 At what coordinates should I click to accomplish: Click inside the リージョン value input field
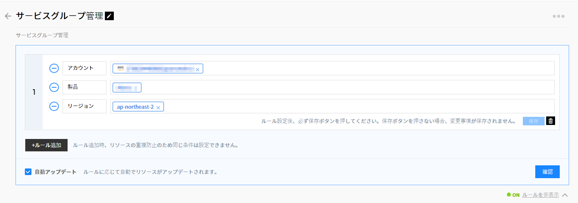[x=350, y=106]
